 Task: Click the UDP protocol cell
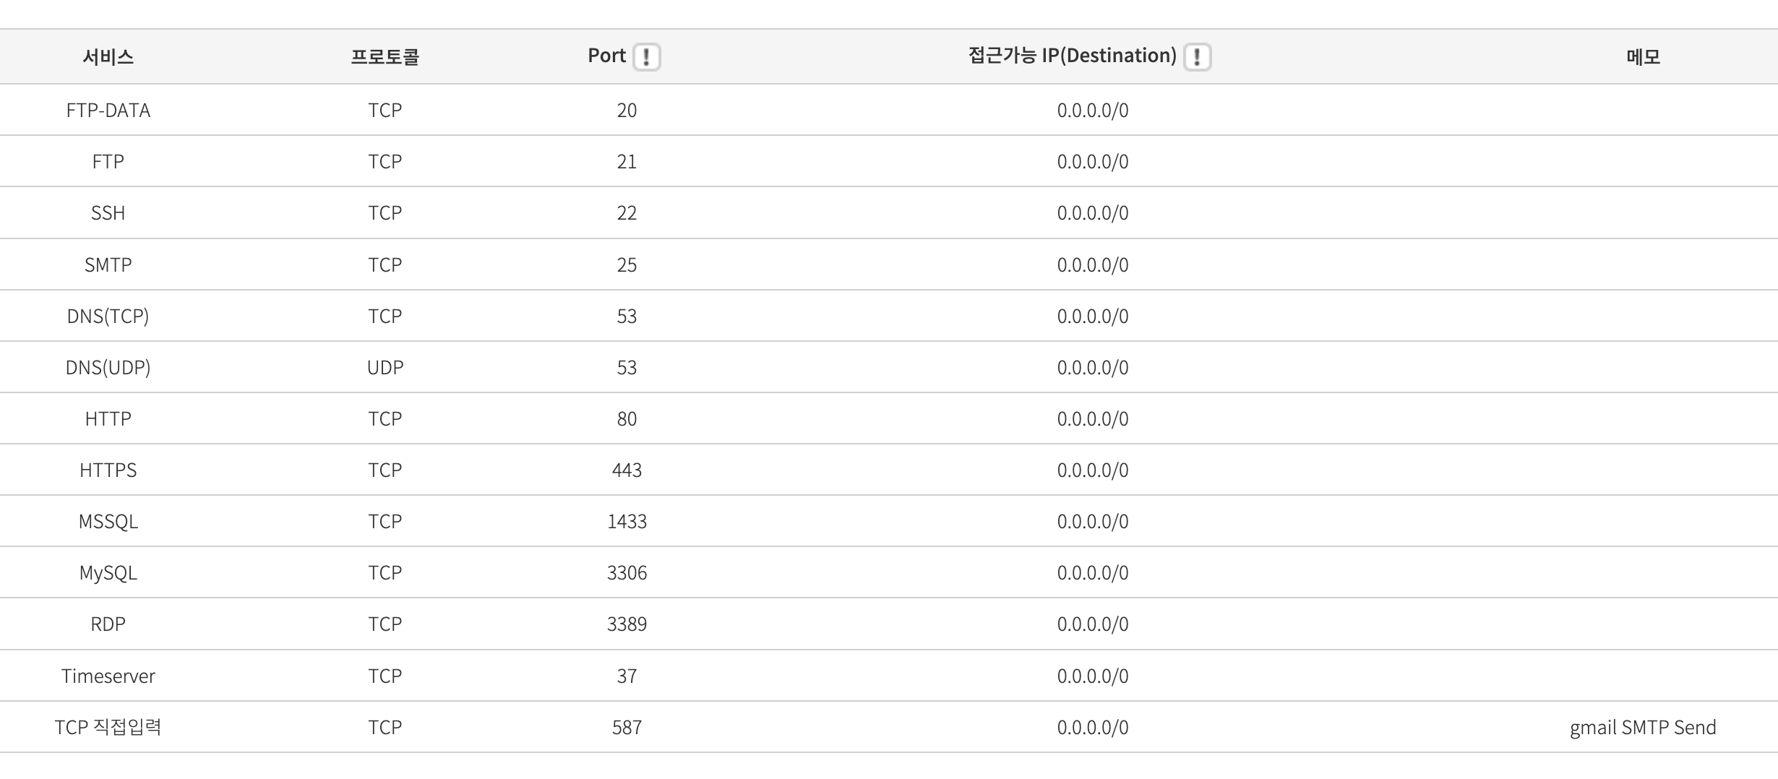385,367
